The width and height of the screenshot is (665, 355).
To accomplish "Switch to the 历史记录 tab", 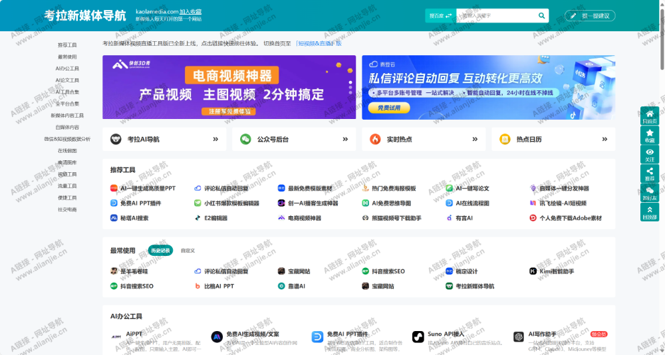I will pos(160,251).
